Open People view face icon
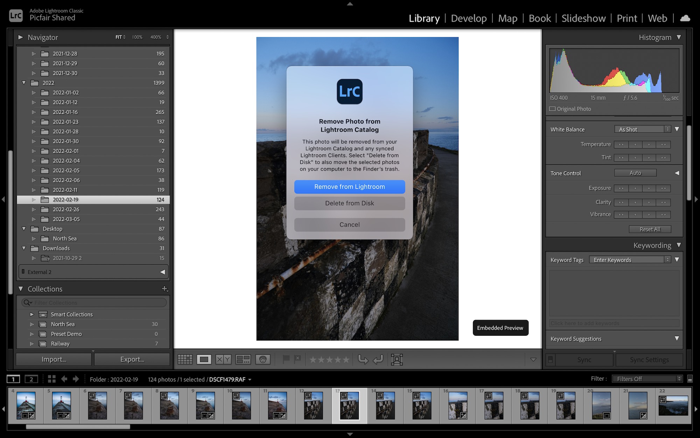 263,359
